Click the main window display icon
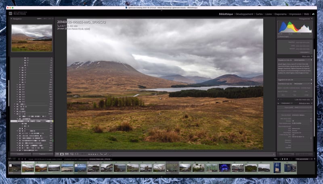Viewport: 323px width, 184px height. pyautogui.click(x=9, y=159)
